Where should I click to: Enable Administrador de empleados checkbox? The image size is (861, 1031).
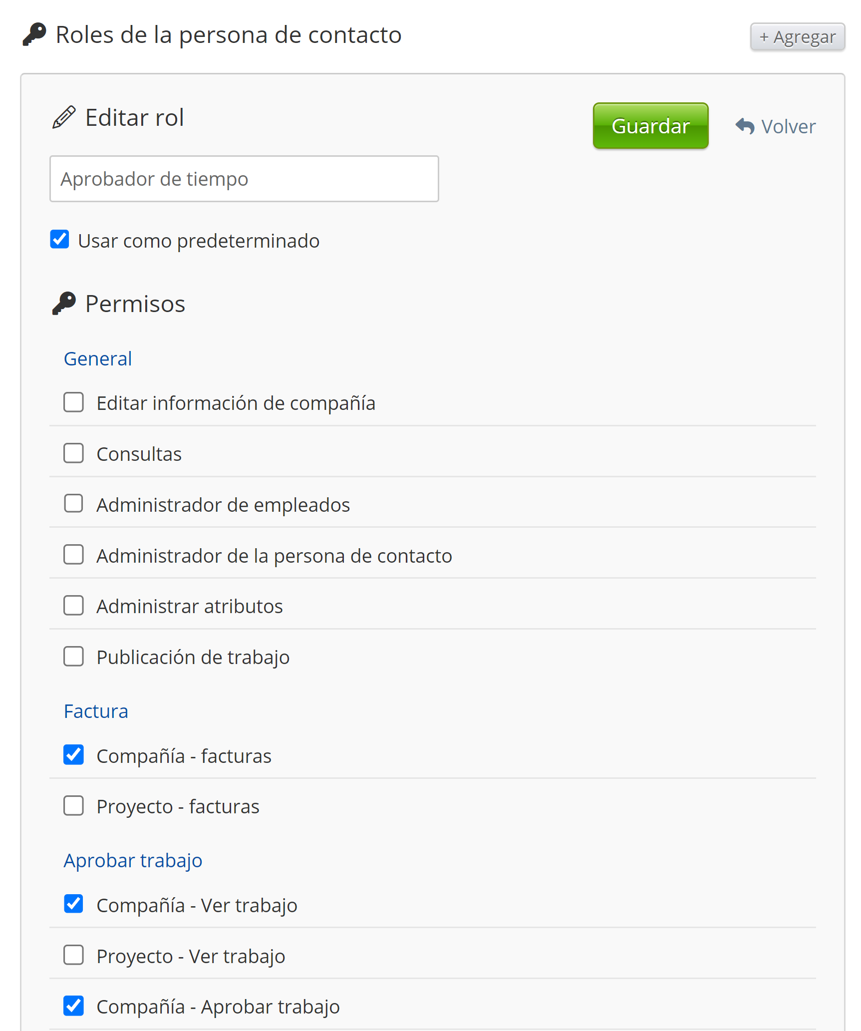point(73,504)
